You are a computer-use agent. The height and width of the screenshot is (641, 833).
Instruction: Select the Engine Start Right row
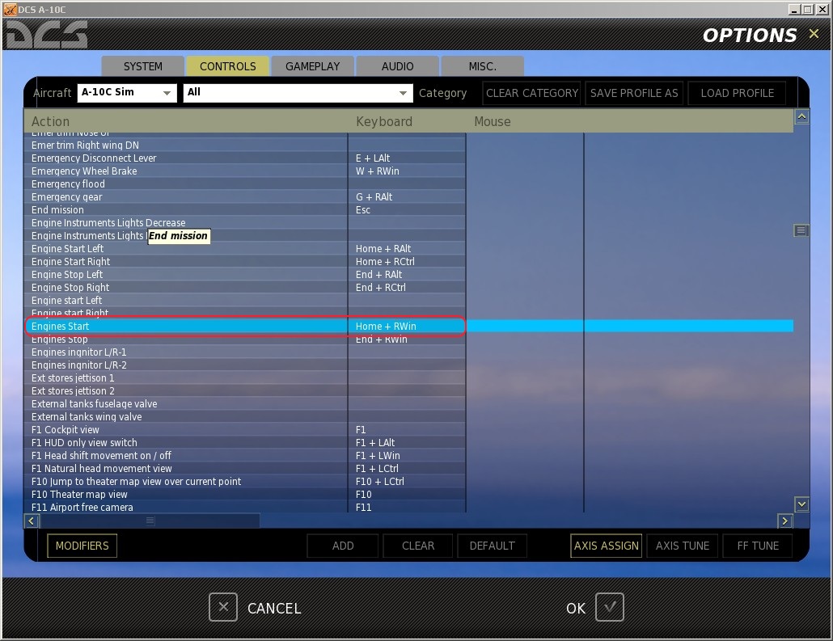245,261
